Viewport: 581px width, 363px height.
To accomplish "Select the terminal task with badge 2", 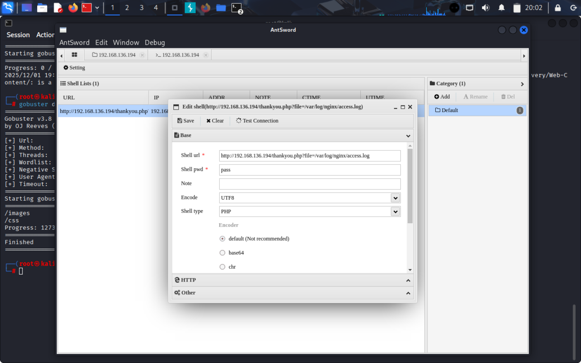I will (x=237, y=8).
